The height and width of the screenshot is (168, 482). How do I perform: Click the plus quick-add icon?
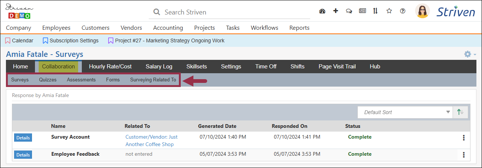(x=335, y=11)
